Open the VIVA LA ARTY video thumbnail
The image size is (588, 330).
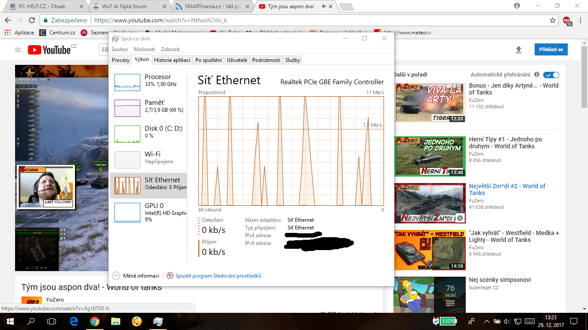(430, 103)
